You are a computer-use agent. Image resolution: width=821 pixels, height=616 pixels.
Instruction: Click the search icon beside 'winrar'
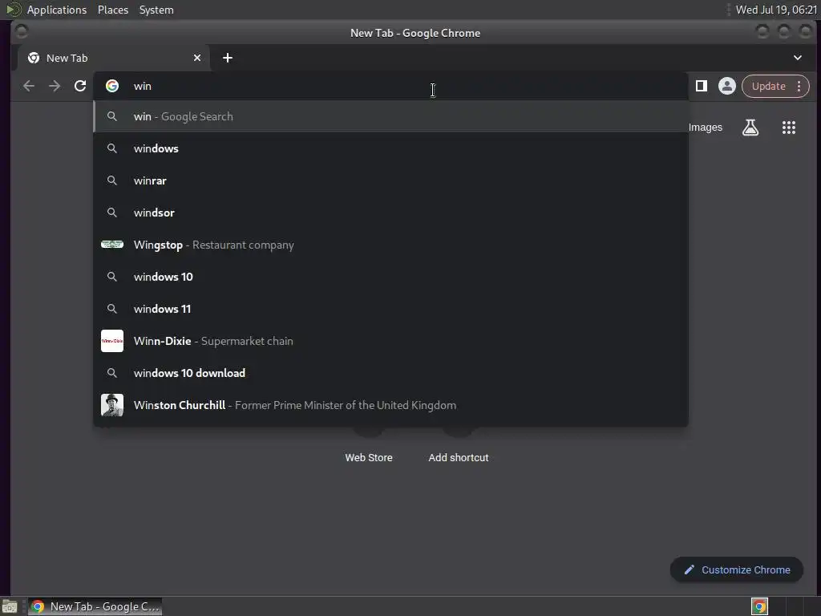coord(112,180)
